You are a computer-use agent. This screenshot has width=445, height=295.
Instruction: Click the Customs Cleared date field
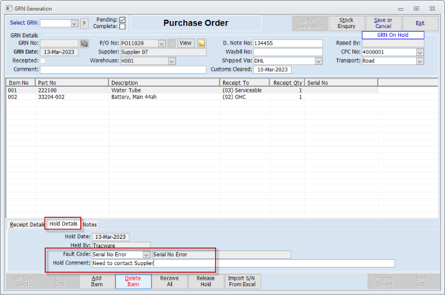tap(272, 70)
